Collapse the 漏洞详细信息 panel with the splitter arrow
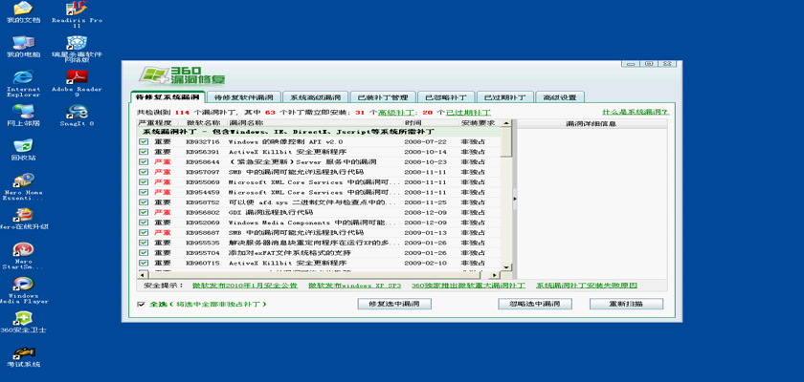Screen dimensions: 804x382 tap(514, 198)
